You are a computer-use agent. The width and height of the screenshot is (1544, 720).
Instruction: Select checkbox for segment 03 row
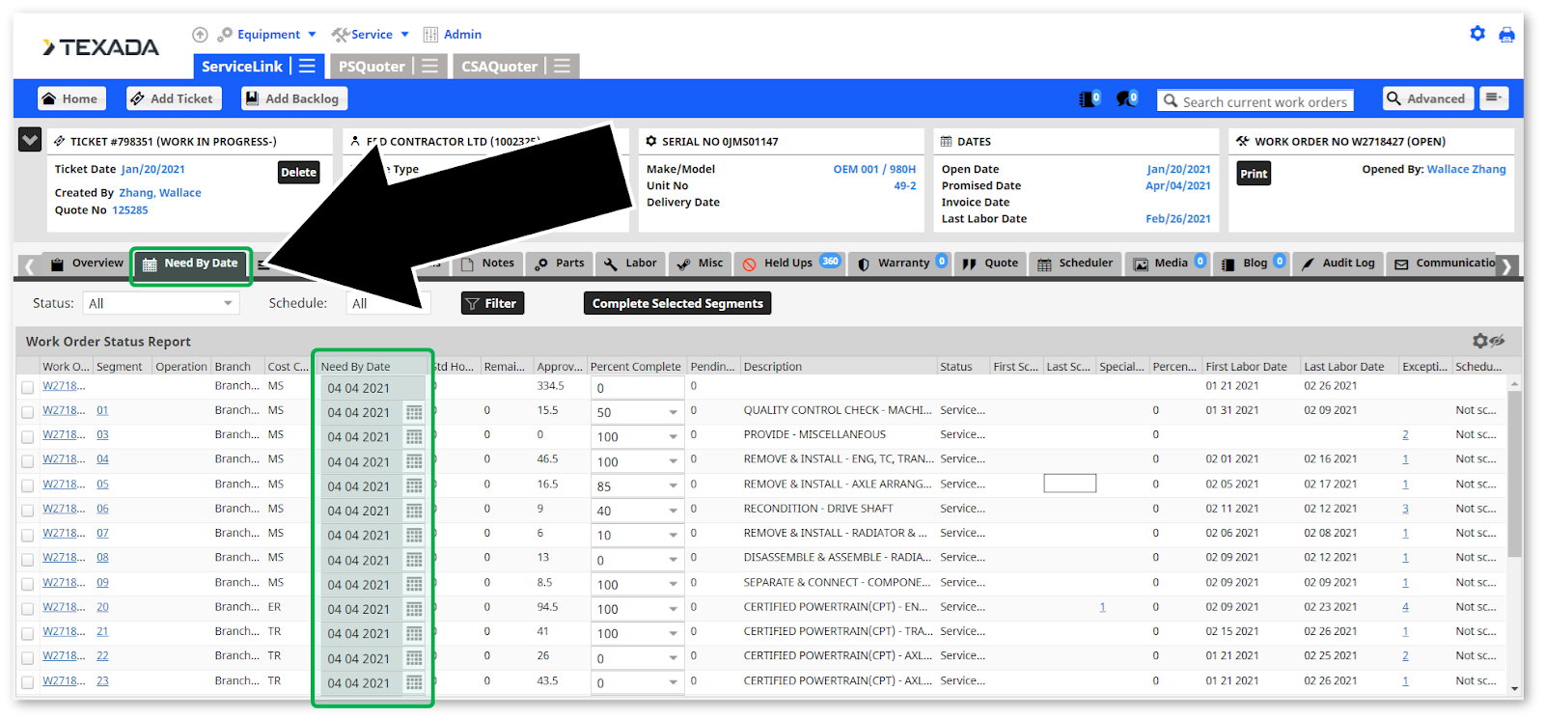click(x=27, y=436)
